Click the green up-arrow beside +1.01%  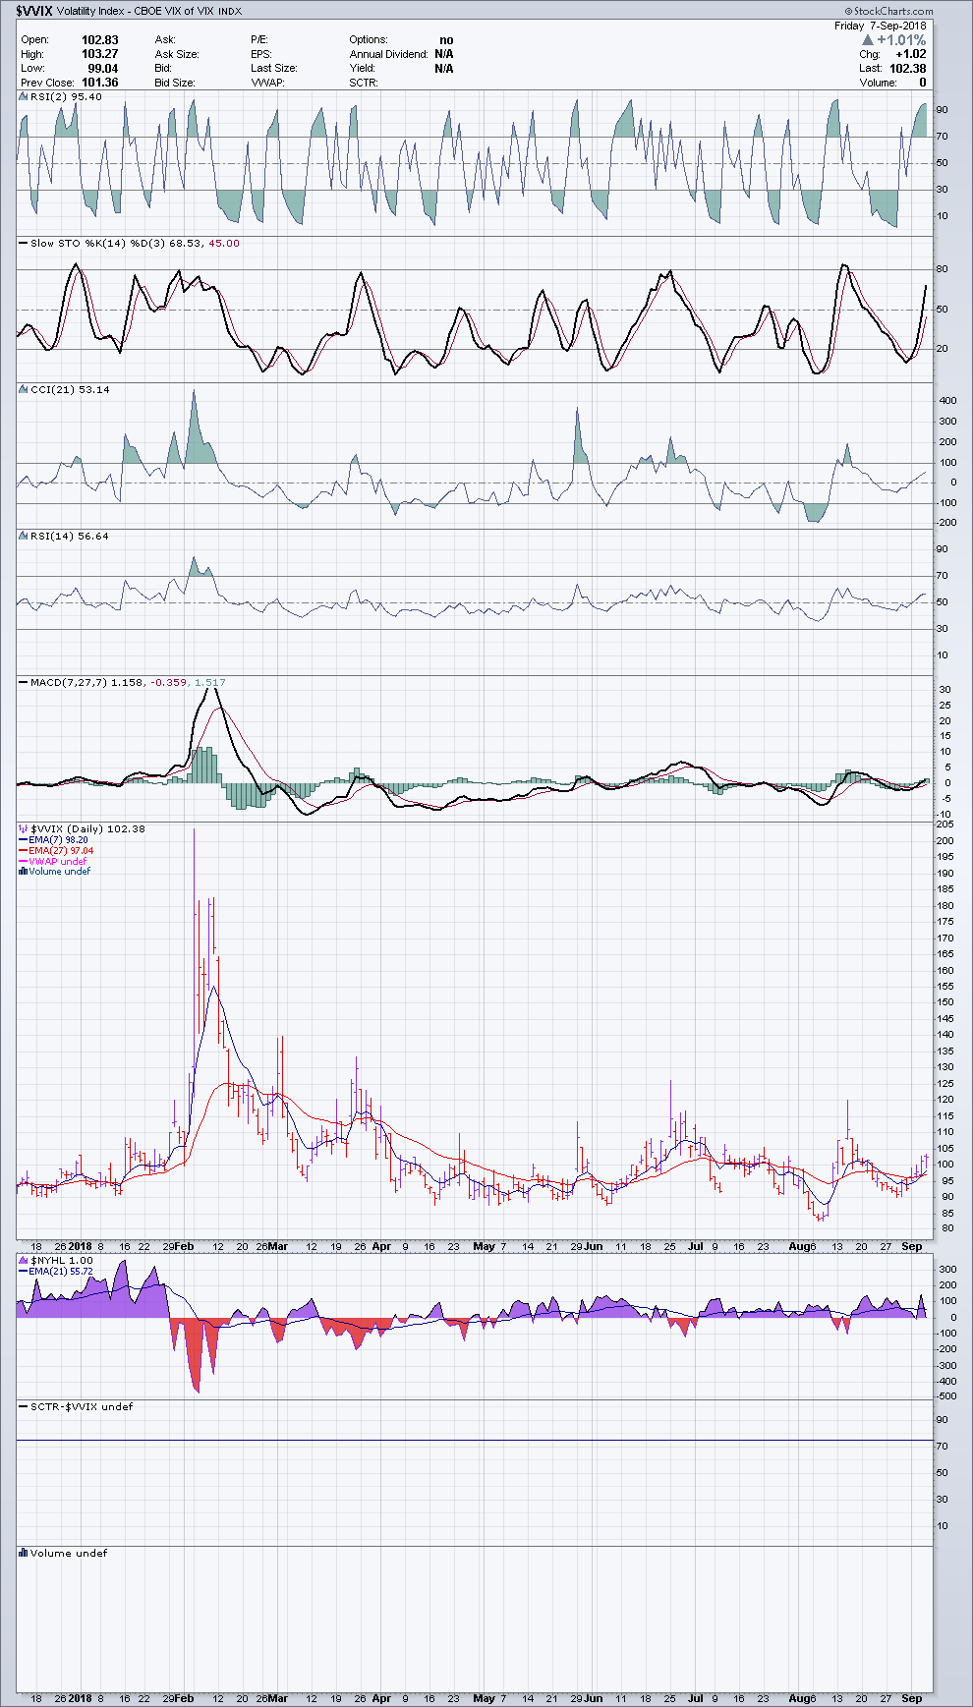click(x=868, y=40)
